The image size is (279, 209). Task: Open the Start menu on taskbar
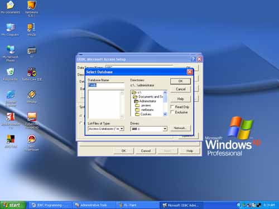[12, 205]
